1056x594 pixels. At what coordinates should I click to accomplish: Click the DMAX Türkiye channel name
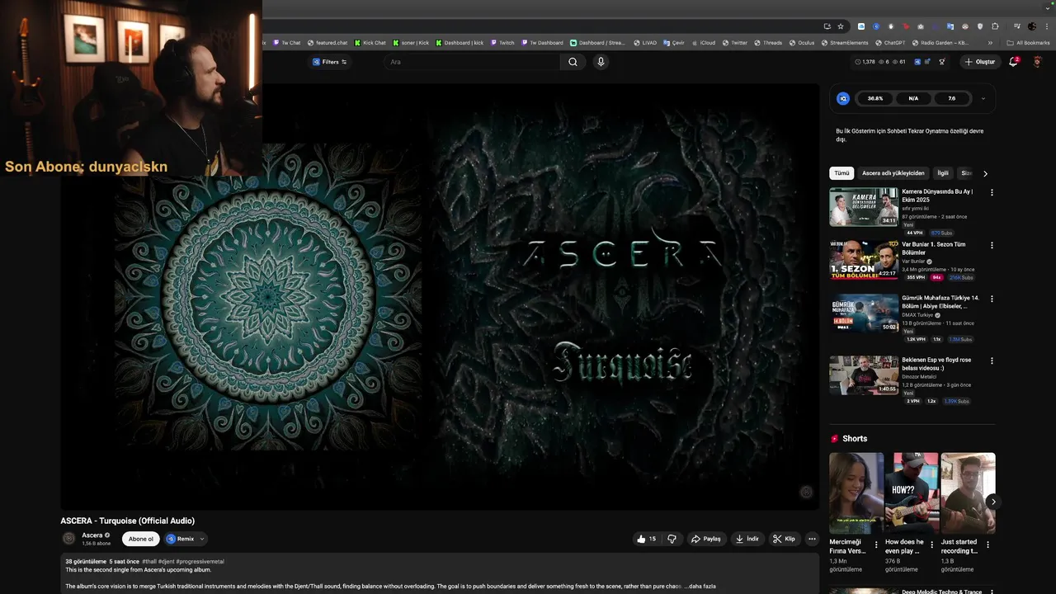point(917,314)
